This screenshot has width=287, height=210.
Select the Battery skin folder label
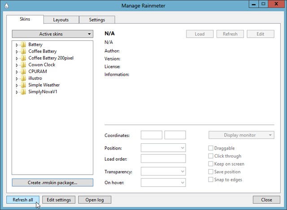click(35, 45)
